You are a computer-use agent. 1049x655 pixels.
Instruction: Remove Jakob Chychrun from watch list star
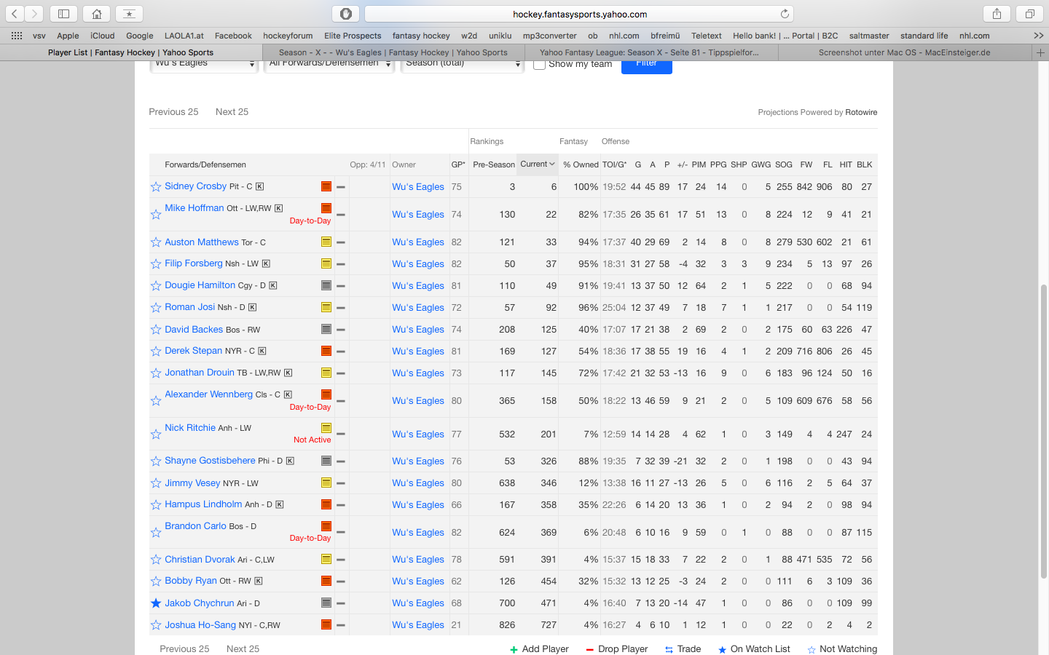(156, 603)
